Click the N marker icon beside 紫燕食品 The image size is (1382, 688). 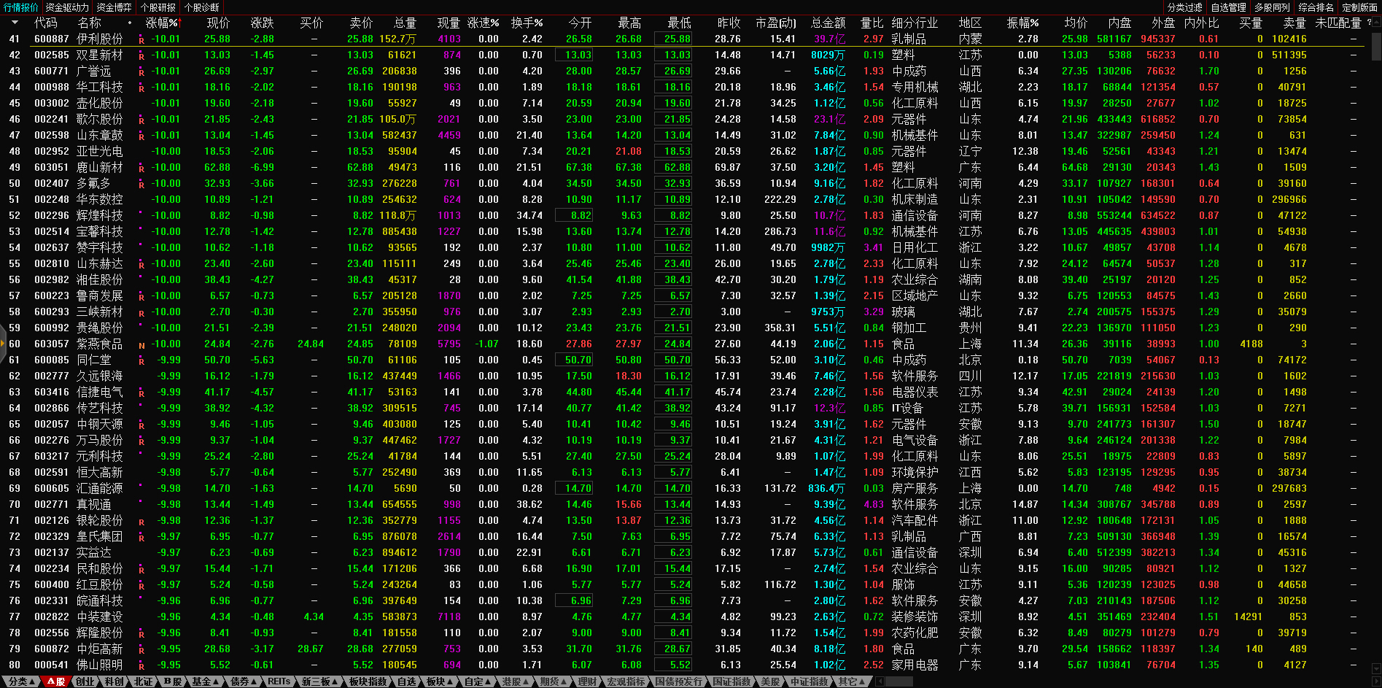pyautogui.click(x=141, y=344)
